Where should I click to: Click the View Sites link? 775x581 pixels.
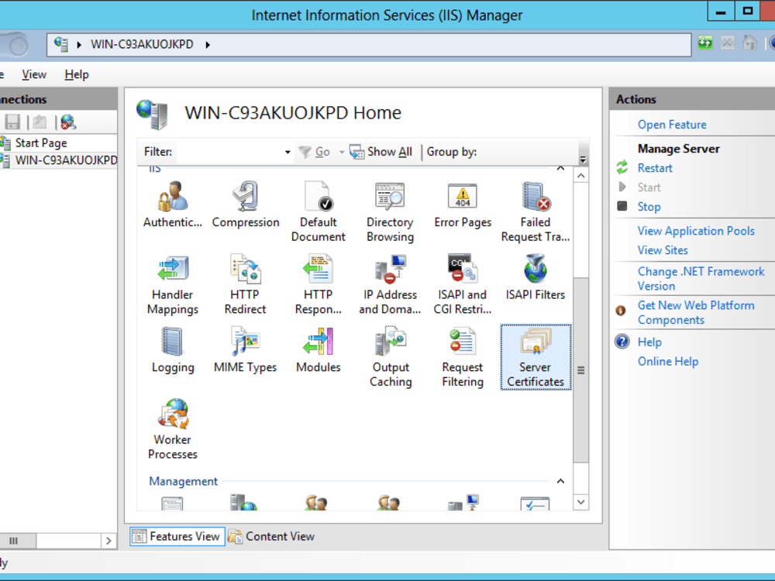[x=663, y=250]
